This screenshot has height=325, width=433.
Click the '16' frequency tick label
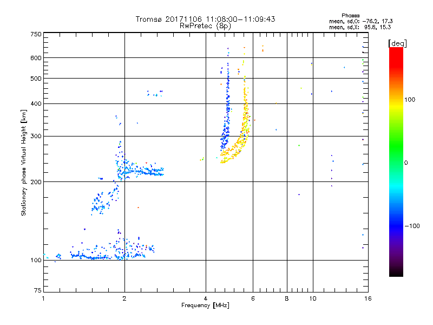point(368,298)
